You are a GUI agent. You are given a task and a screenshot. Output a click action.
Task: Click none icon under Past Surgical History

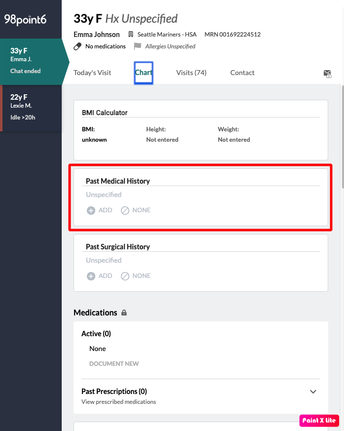click(125, 276)
